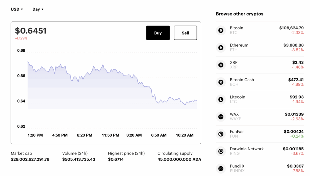This screenshot has height=176, width=310.
Task: Click the FunFair logo icon
Action: click(x=221, y=134)
